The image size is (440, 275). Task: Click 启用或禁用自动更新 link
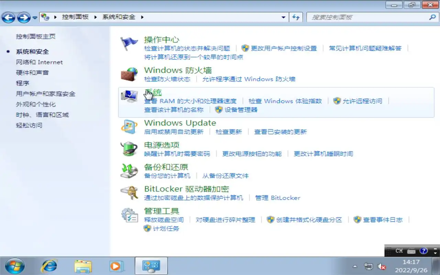coord(174,132)
